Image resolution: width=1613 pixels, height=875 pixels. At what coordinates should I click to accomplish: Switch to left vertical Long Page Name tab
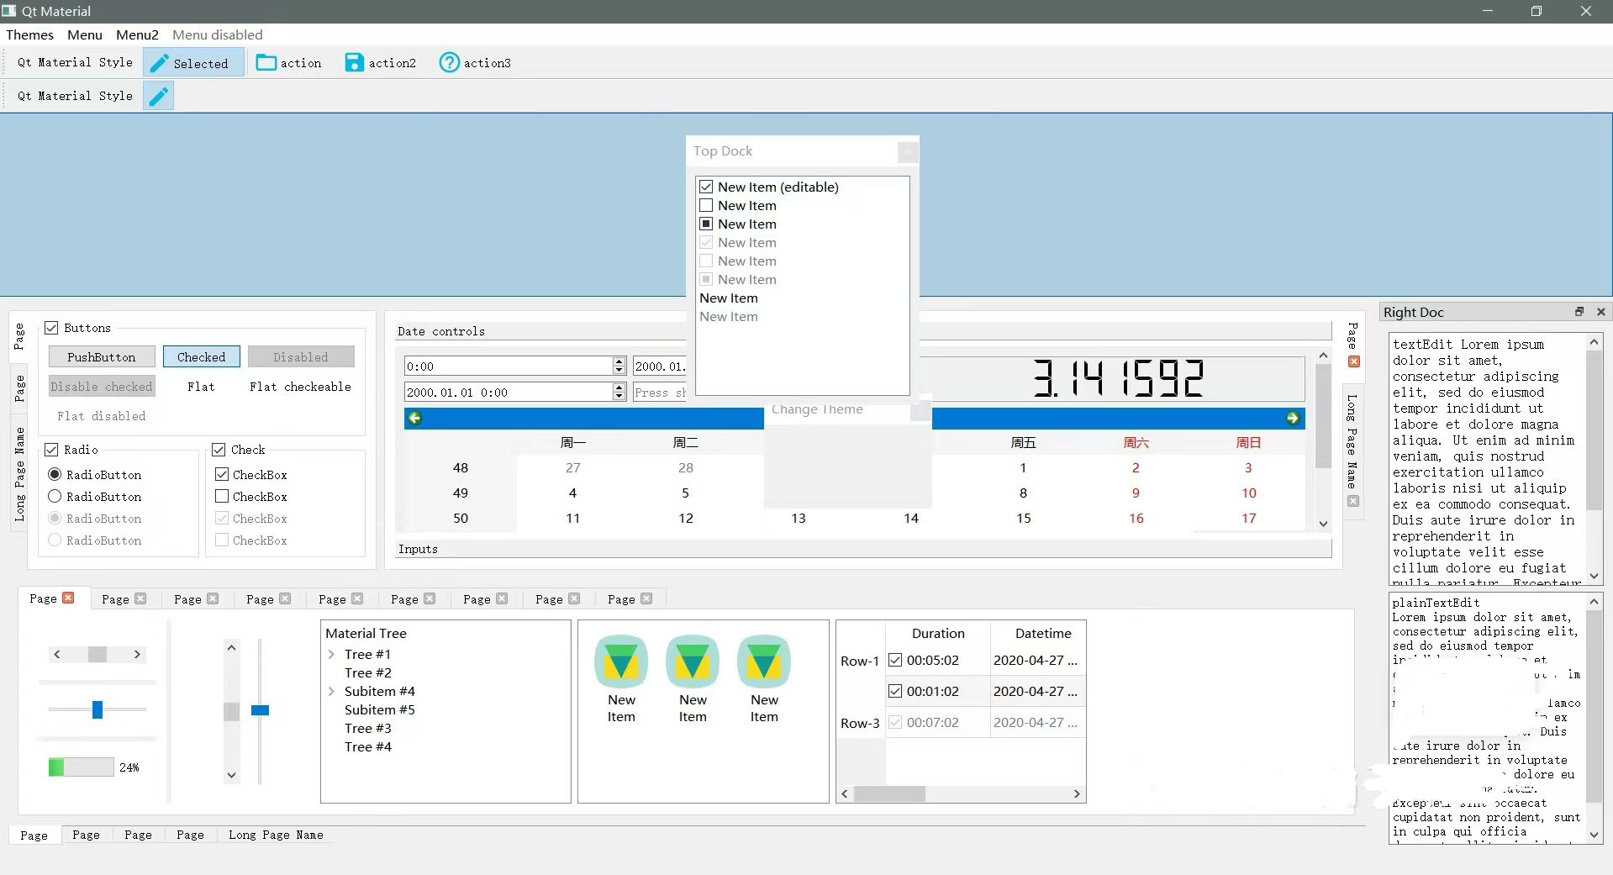20,474
